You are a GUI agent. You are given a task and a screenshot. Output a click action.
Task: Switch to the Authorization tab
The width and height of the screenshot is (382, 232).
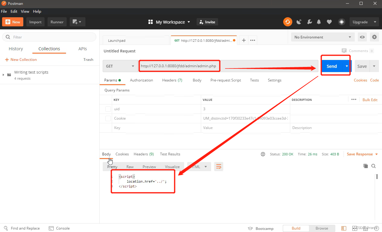click(141, 80)
